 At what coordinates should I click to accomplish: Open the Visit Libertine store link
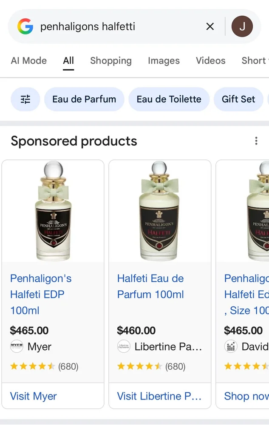pyautogui.click(x=159, y=396)
